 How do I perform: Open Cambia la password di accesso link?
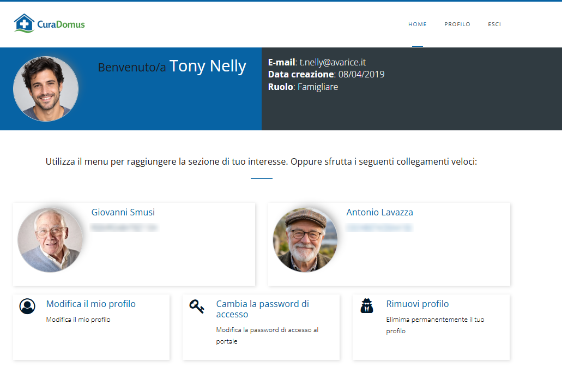click(x=262, y=309)
